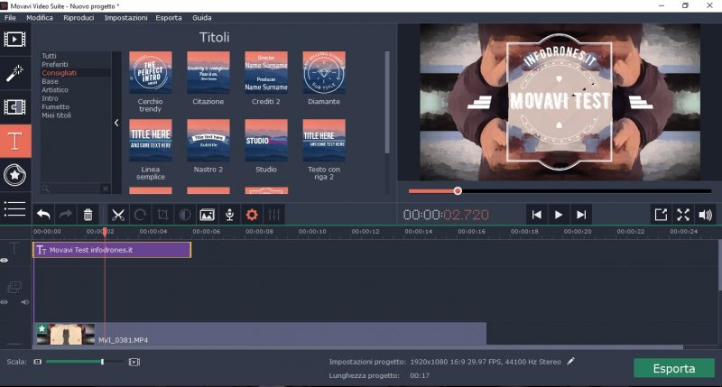This screenshot has height=387, width=722.
Task: Delete the selected clip with trash icon
Action: click(x=88, y=215)
